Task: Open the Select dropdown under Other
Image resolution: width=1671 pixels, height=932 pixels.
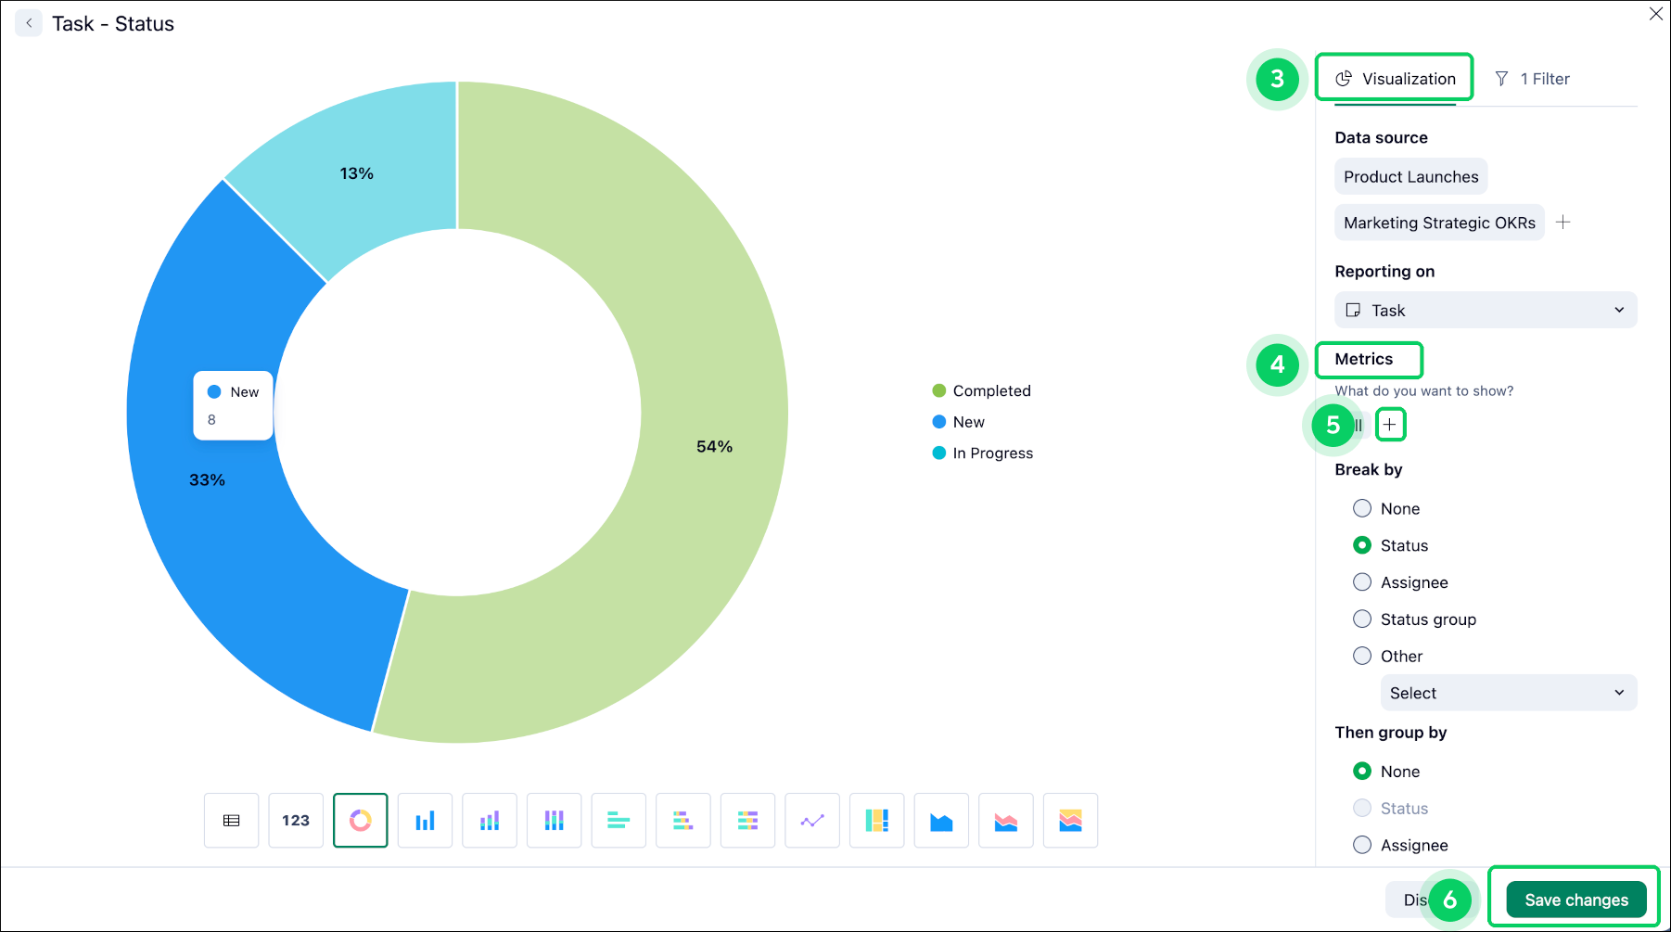Action: pos(1508,693)
